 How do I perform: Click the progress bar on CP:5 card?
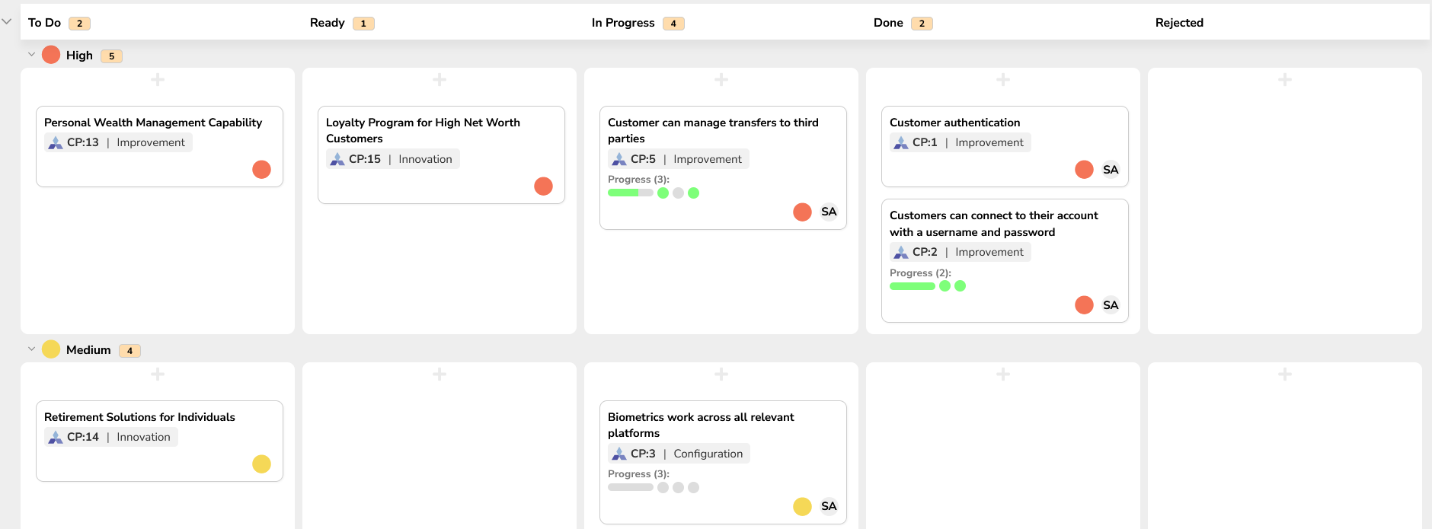click(x=630, y=193)
